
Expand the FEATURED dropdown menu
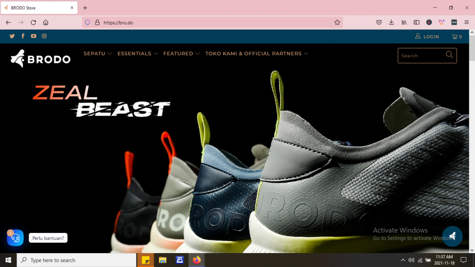tap(181, 54)
